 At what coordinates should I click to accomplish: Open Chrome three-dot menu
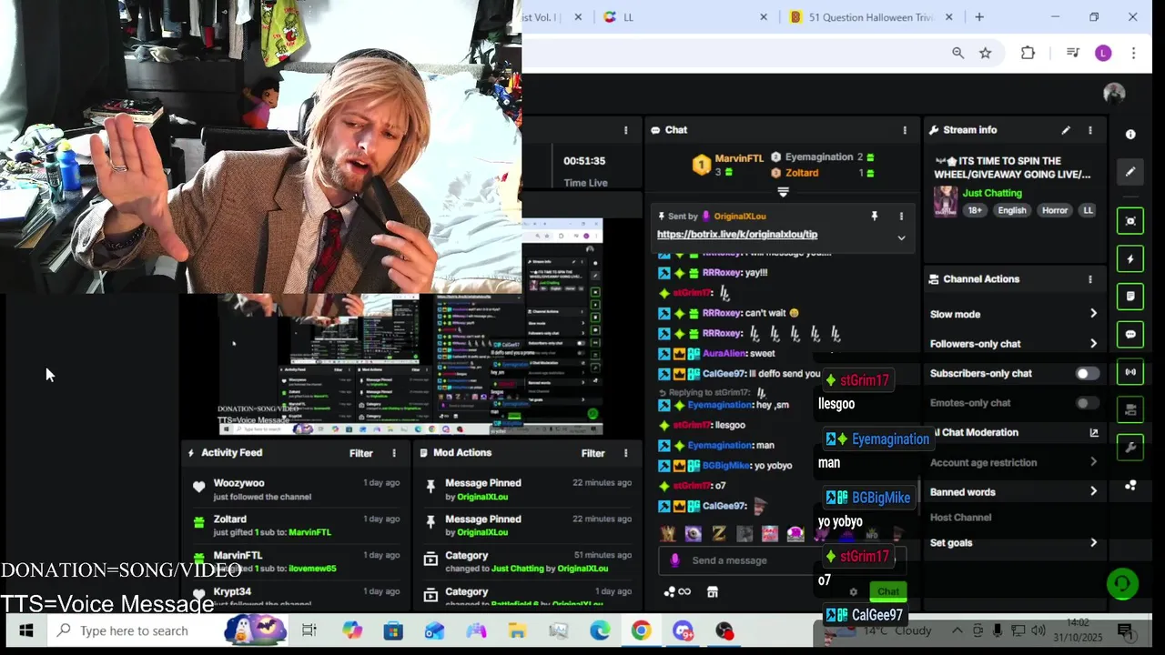(x=1133, y=54)
